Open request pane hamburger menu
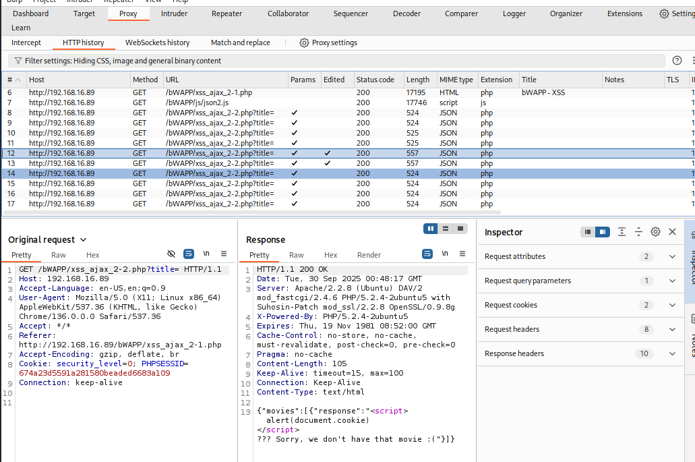The width and height of the screenshot is (695, 462). [x=223, y=254]
